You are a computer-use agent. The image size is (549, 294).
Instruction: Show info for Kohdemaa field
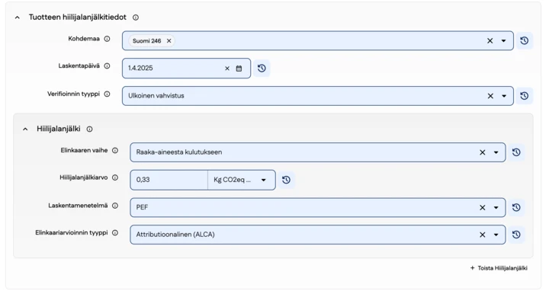coord(108,39)
